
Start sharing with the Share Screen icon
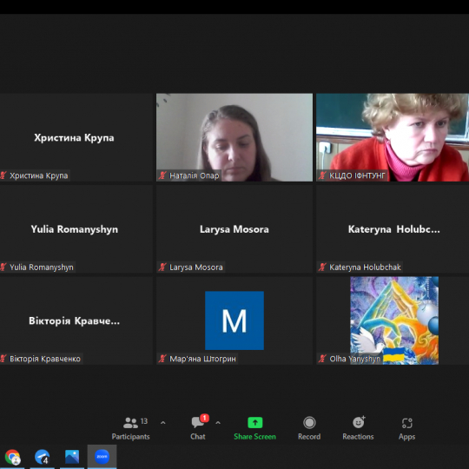254,428
